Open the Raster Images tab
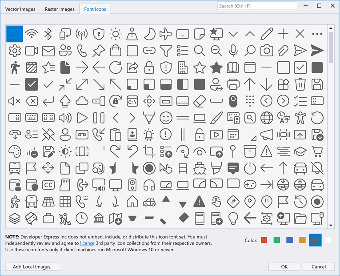This screenshot has width=340, height=276. (60, 9)
